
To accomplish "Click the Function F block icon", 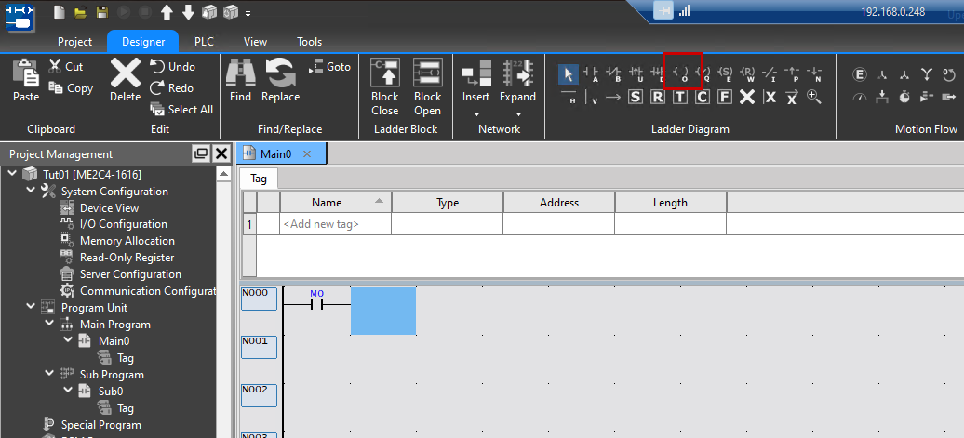I will click(x=725, y=96).
